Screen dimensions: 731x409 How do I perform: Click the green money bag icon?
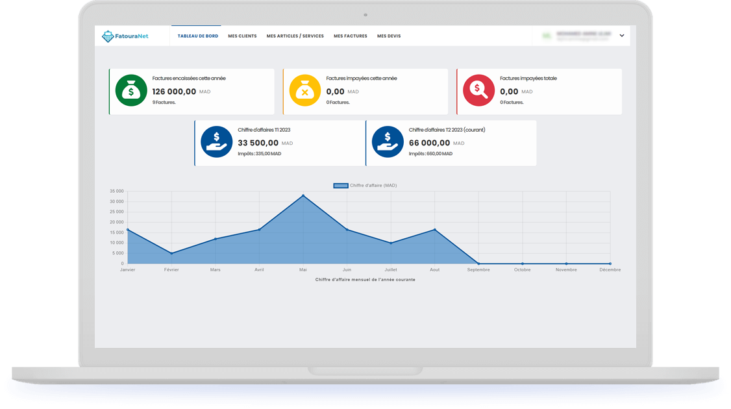[x=131, y=91]
